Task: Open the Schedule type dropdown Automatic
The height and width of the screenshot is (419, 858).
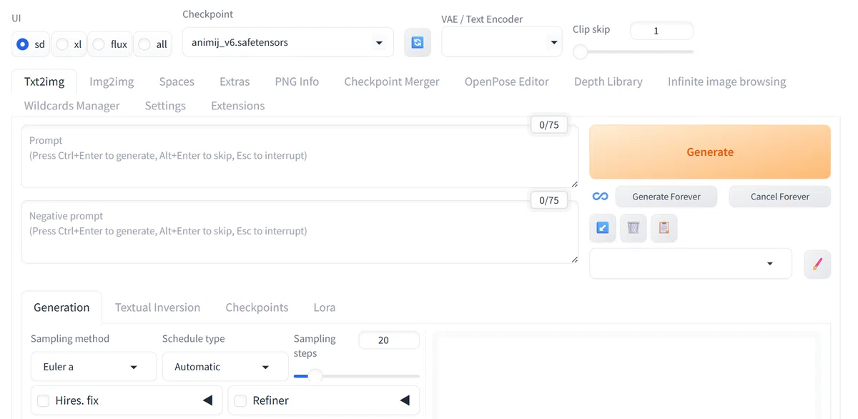Action: click(x=225, y=367)
